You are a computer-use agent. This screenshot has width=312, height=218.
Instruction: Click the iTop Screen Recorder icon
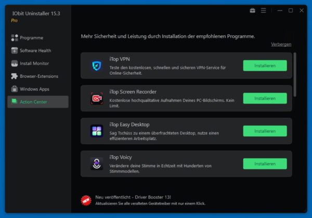tap(97, 98)
